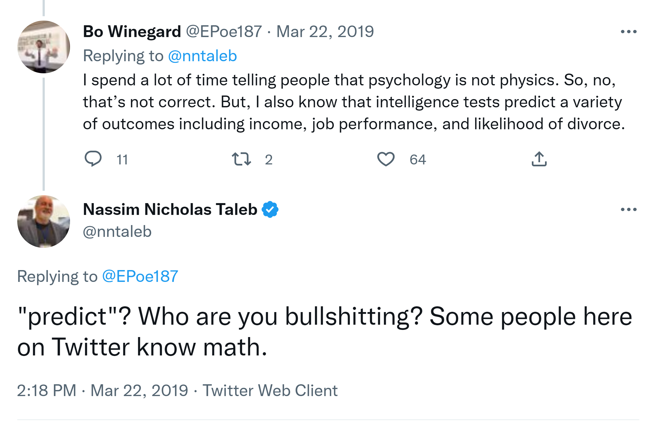This screenshot has width=656, height=429.
Task: Click the 64 likes count
Action: (x=418, y=160)
